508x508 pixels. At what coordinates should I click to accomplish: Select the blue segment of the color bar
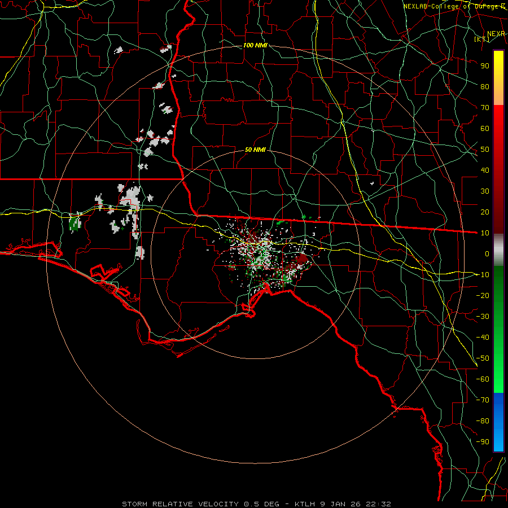(x=498, y=422)
